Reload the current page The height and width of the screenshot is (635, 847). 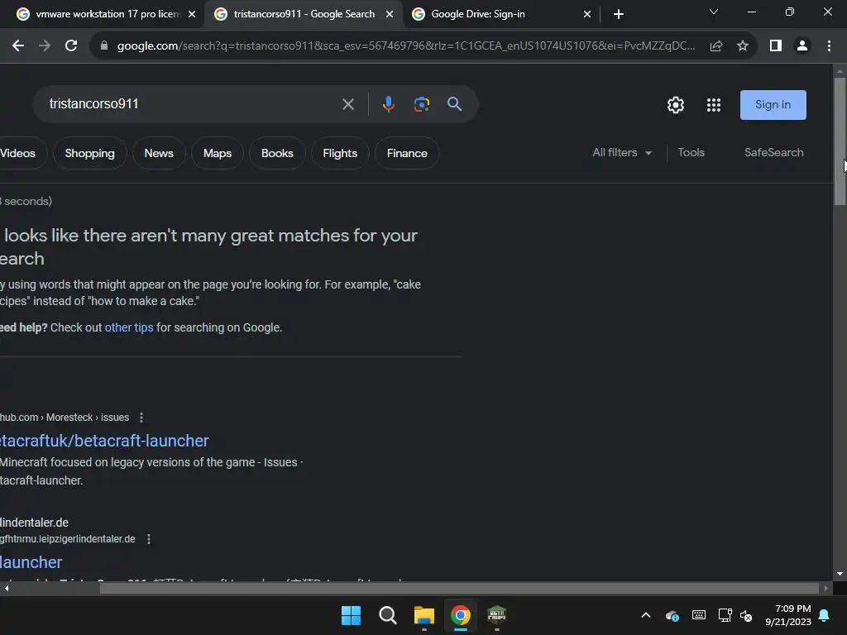point(71,46)
